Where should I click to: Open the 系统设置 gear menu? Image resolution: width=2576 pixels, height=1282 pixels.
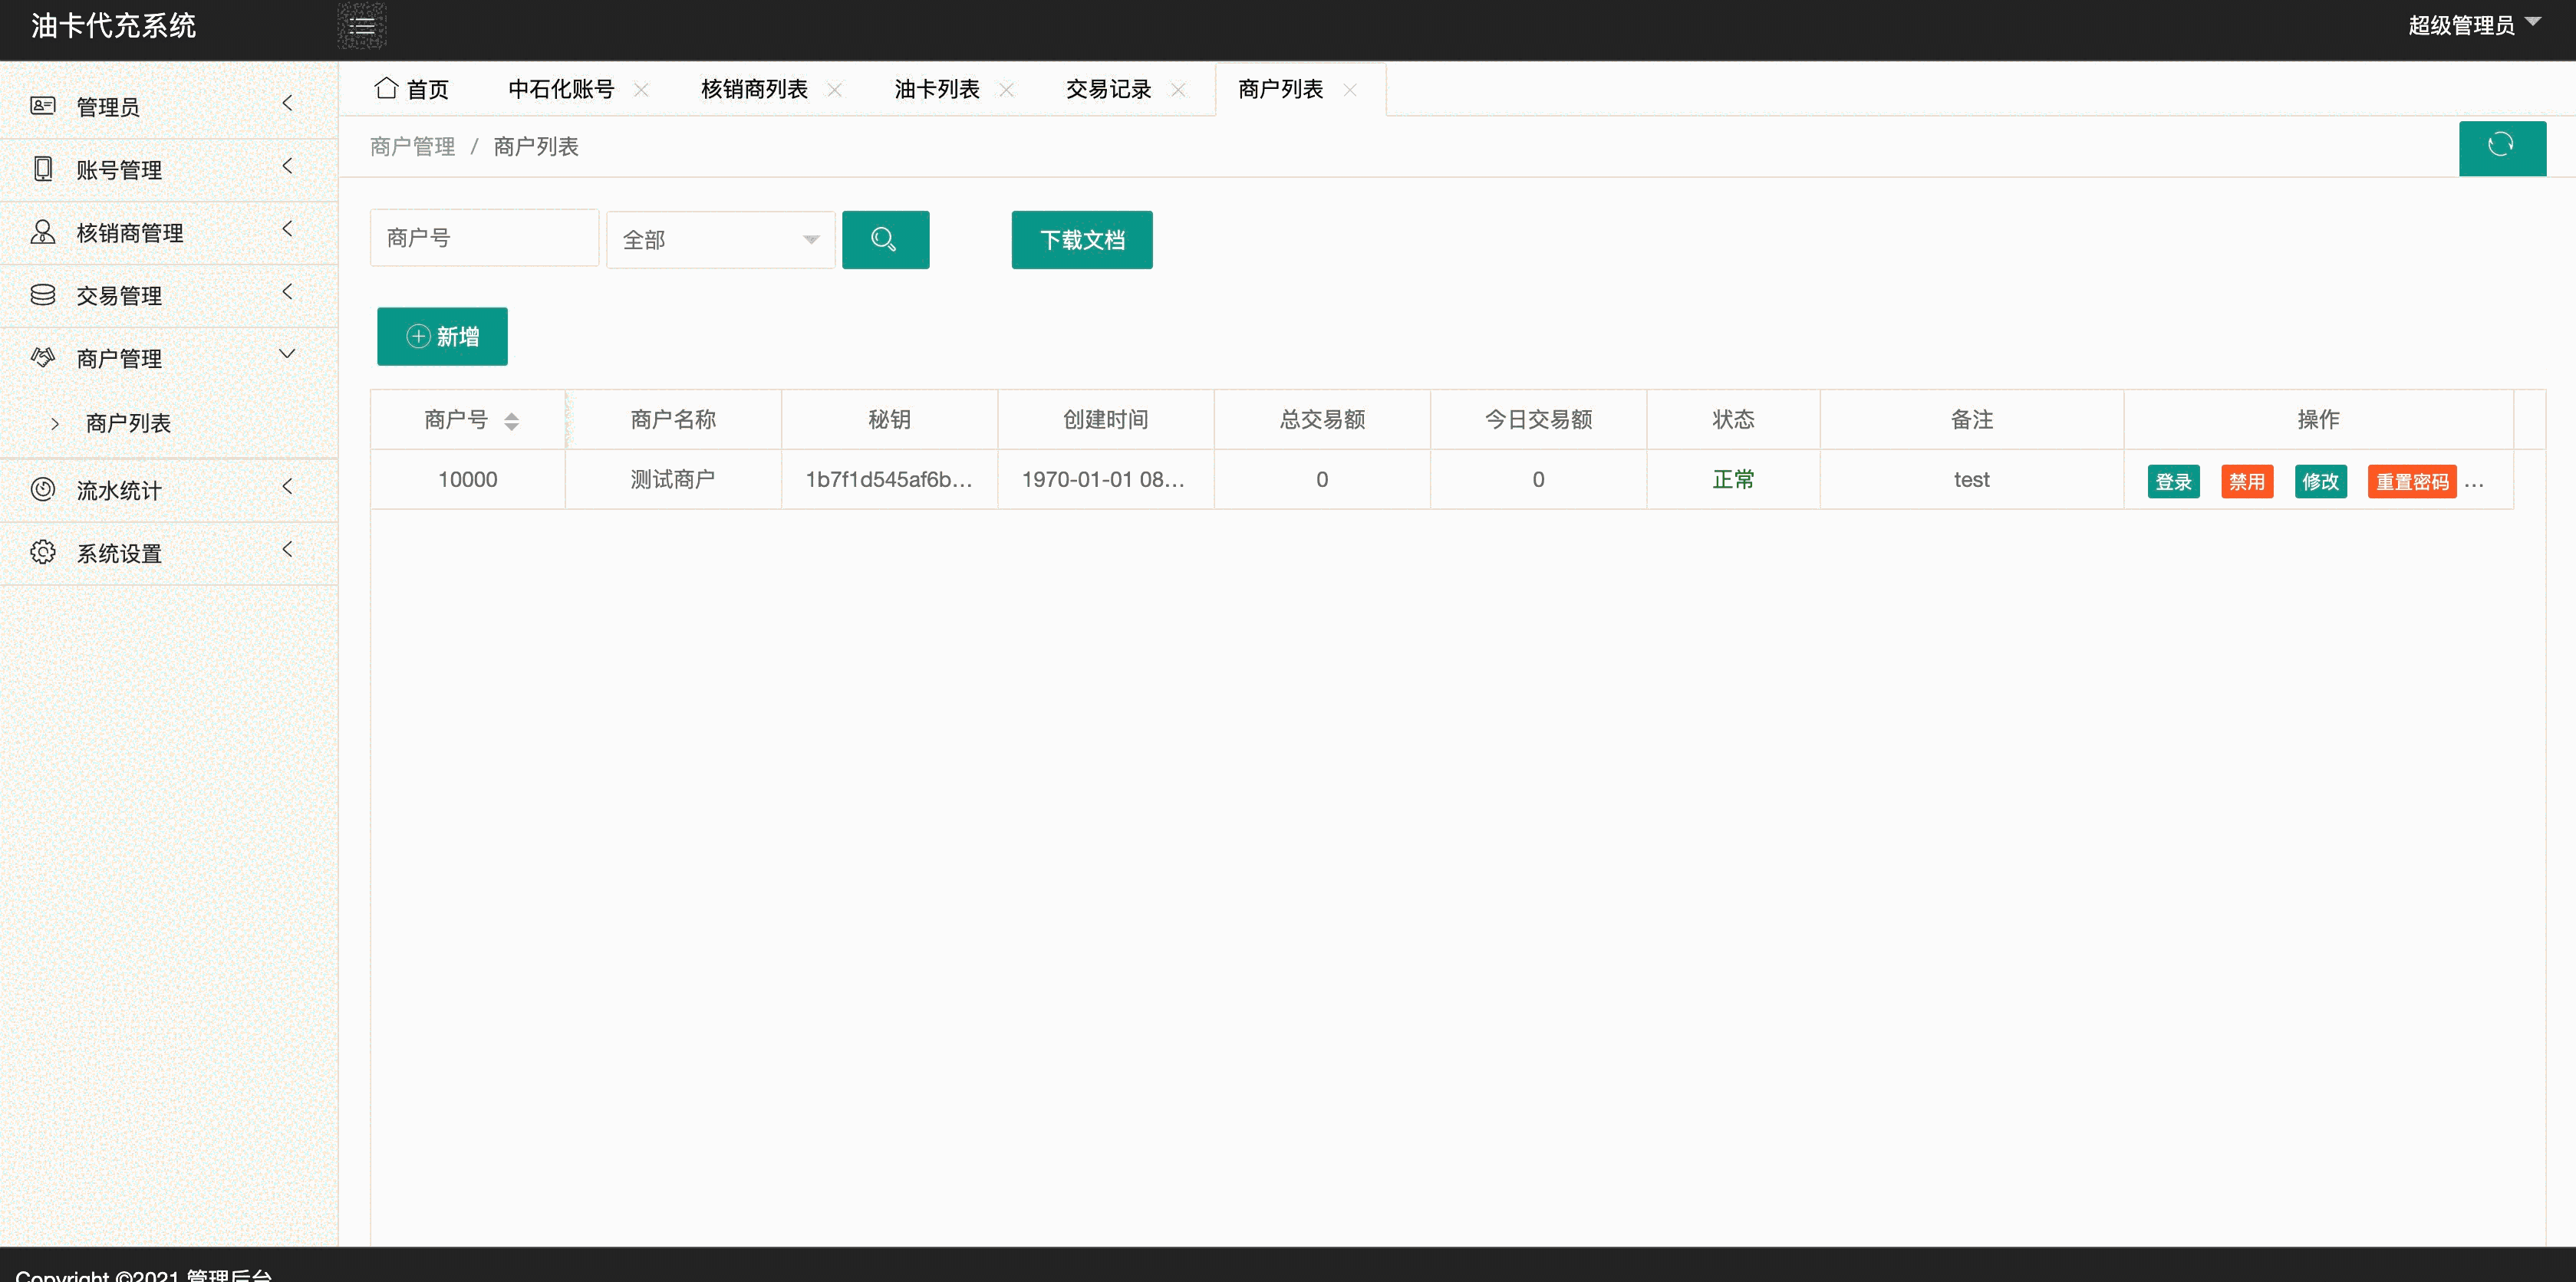[119, 553]
